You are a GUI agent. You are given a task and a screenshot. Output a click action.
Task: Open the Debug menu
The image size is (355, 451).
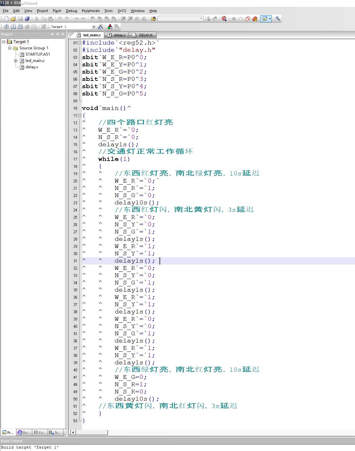(x=71, y=11)
